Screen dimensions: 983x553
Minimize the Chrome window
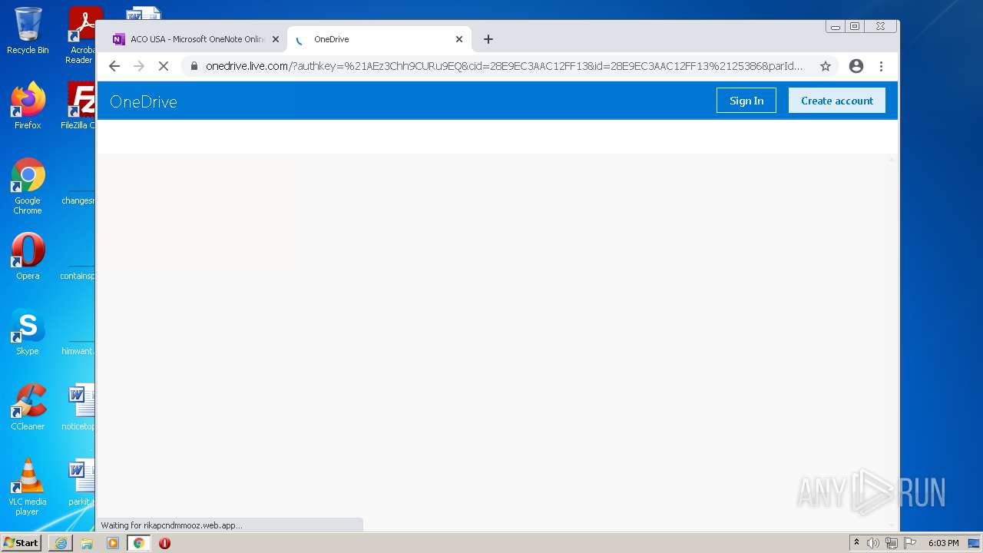coord(836,26)
